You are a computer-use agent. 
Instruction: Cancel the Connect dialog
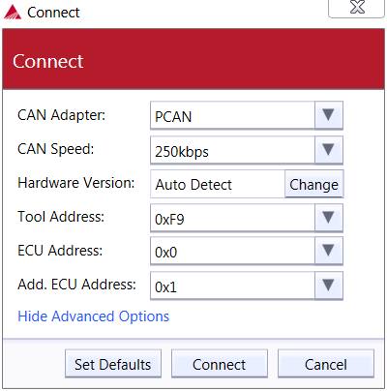pyautogui.click(x=326, y=364)
